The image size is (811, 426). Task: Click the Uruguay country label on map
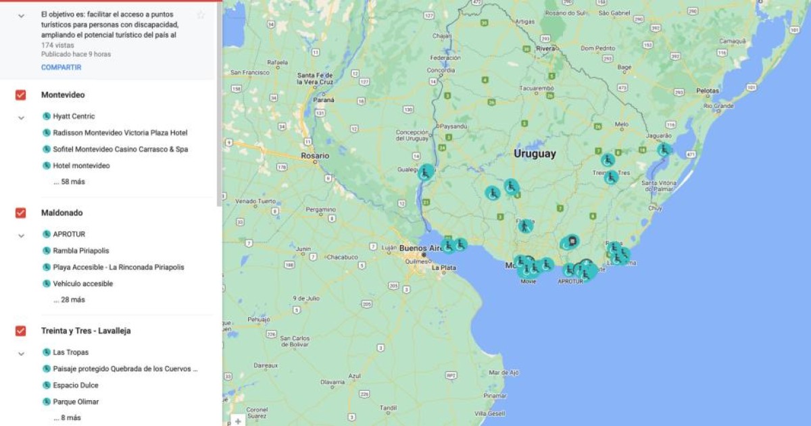(535, 154)
